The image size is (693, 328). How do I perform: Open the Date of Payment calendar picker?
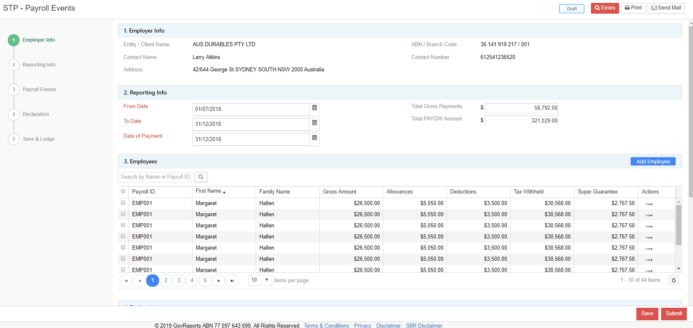[314, 138]
